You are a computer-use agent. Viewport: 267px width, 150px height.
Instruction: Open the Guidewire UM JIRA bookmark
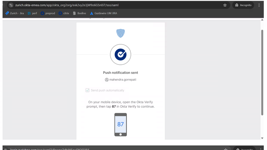pos(103,13)
